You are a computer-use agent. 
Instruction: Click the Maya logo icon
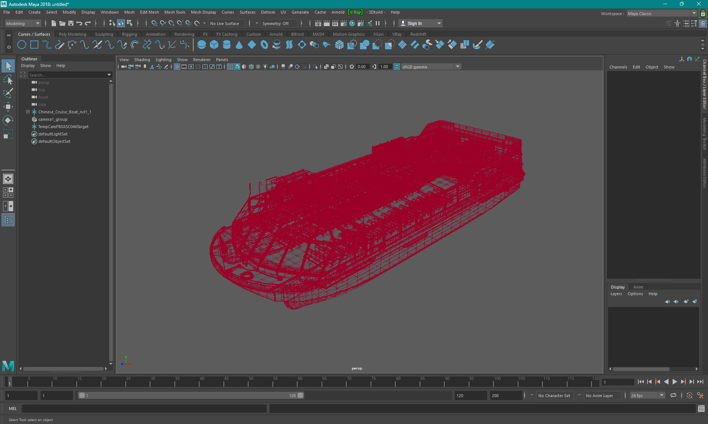pyautogui.click(x=8, y=366)
